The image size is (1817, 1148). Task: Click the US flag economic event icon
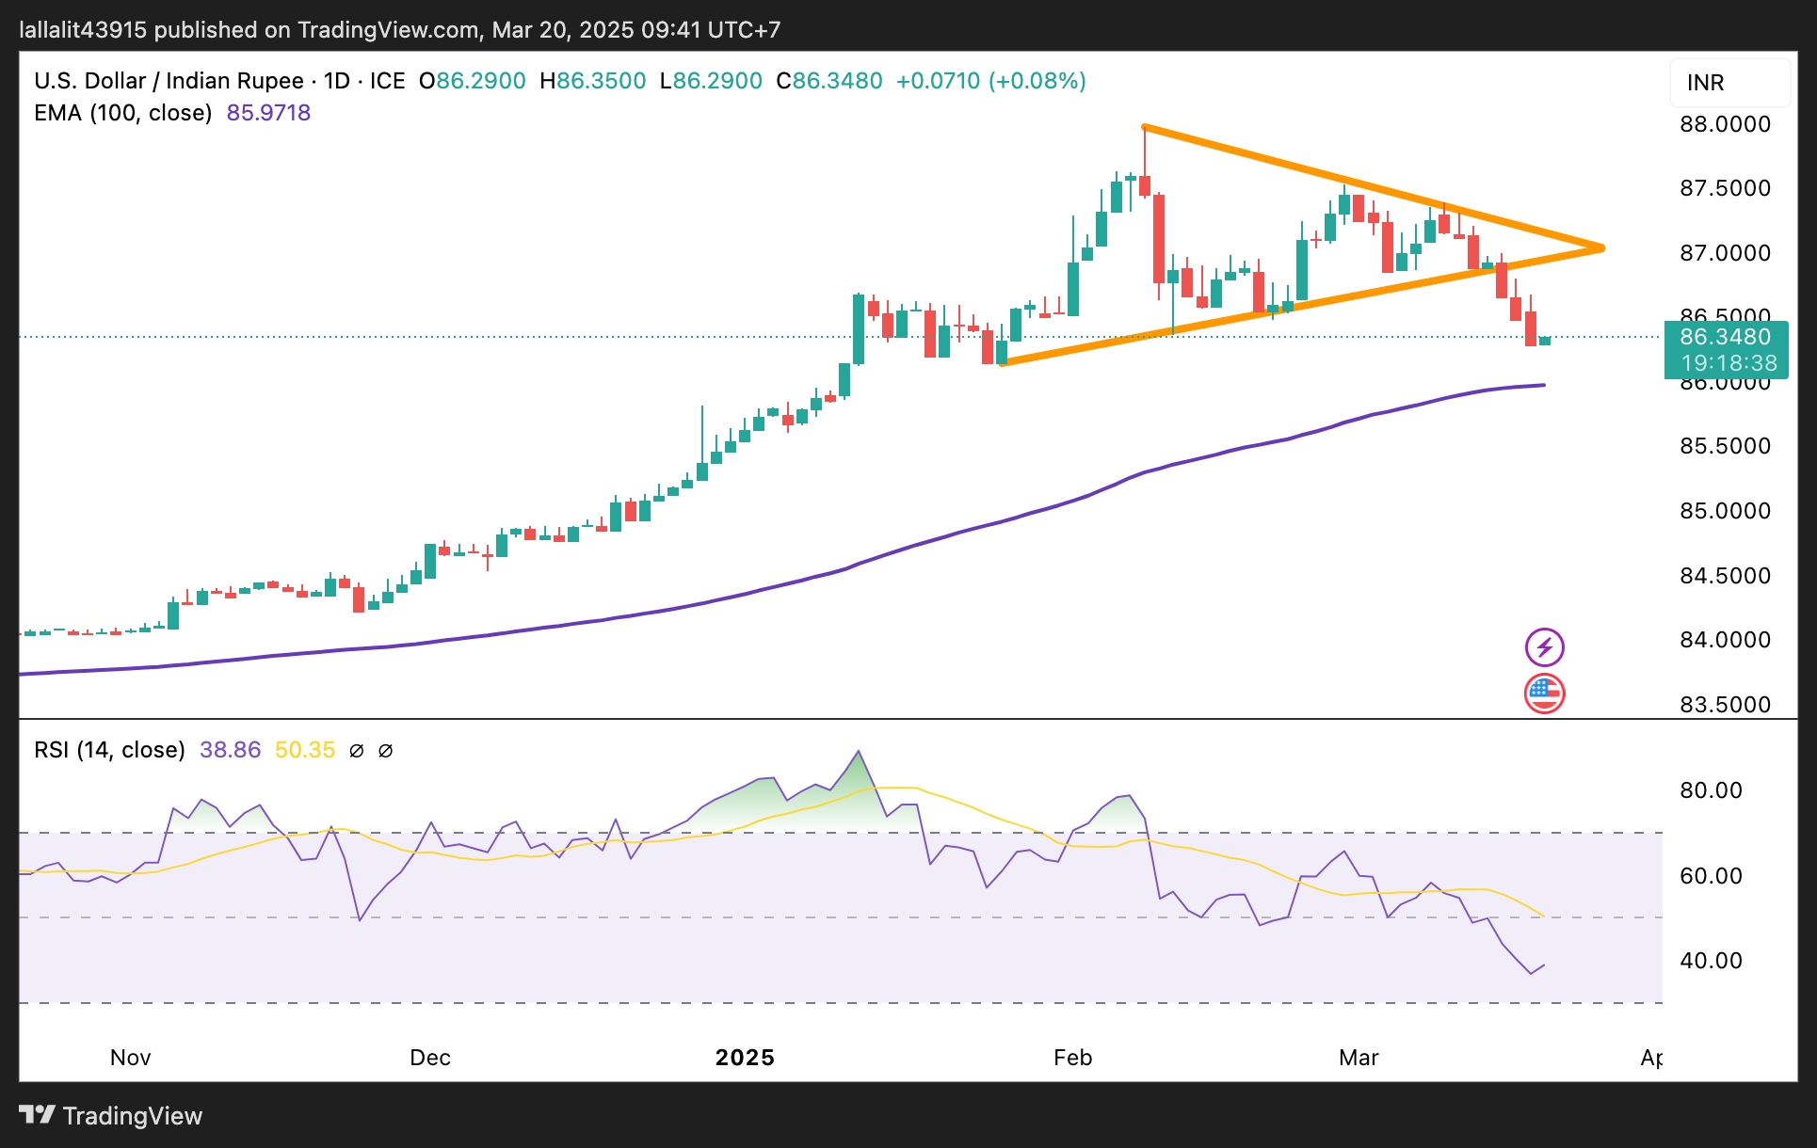[1544, 694]
